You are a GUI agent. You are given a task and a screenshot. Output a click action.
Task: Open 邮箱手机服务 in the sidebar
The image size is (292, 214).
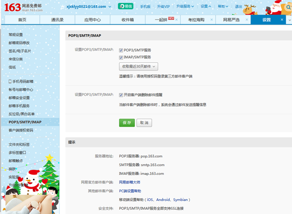(x=19, y=106)
